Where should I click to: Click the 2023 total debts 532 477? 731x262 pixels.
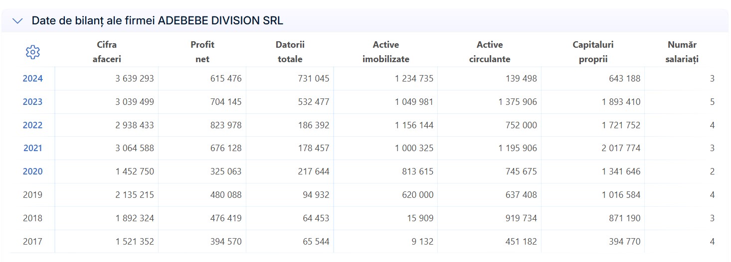(314, 102)
